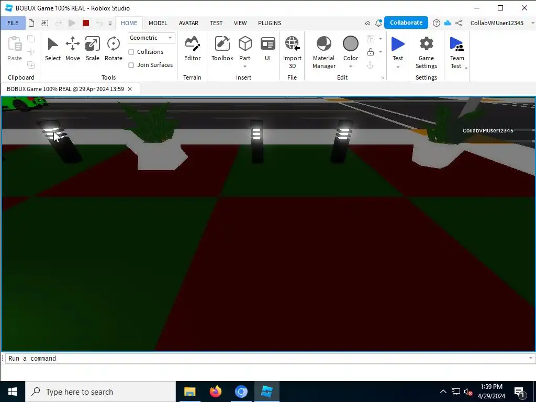
Task: Open Game Settings
Action: 426,52
